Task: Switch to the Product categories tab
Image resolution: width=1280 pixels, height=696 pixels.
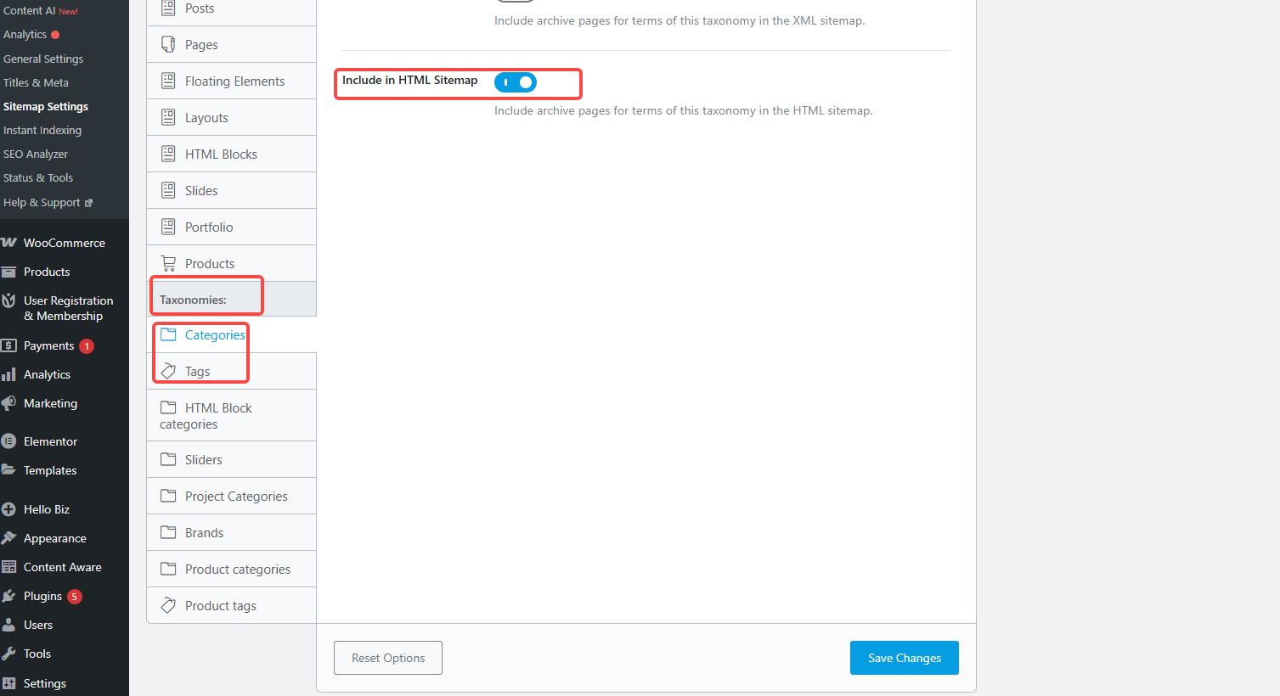Action: tap(237, 570)
